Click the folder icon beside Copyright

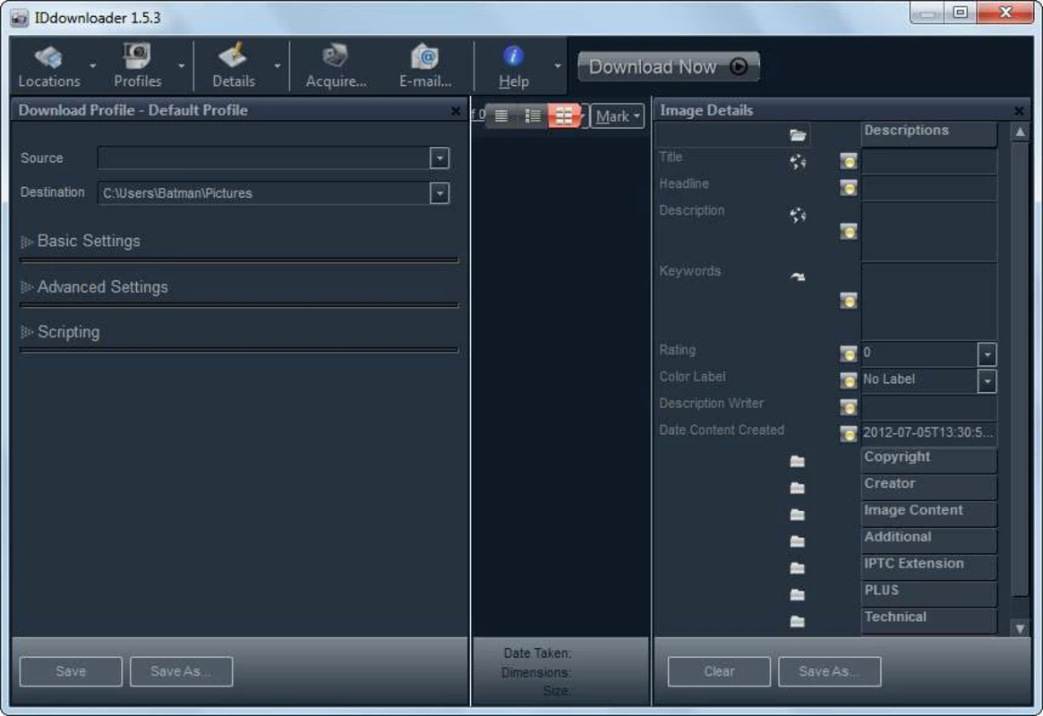pos(797,462)
